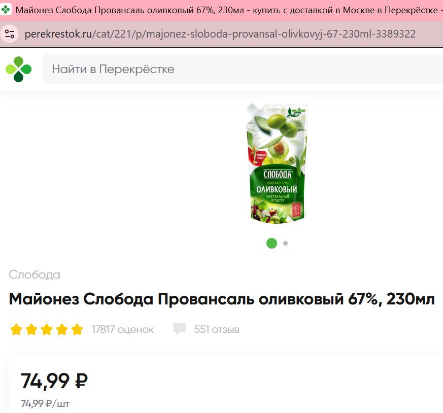Open site information icon in address bar
This screenshot has width=443, height=413.
(x=10, y=34)
